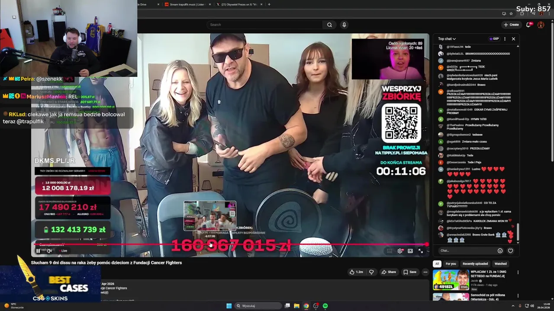The image size is (554, 311).
Task: Open the Jacob channel link
Action: click(475, 281)
